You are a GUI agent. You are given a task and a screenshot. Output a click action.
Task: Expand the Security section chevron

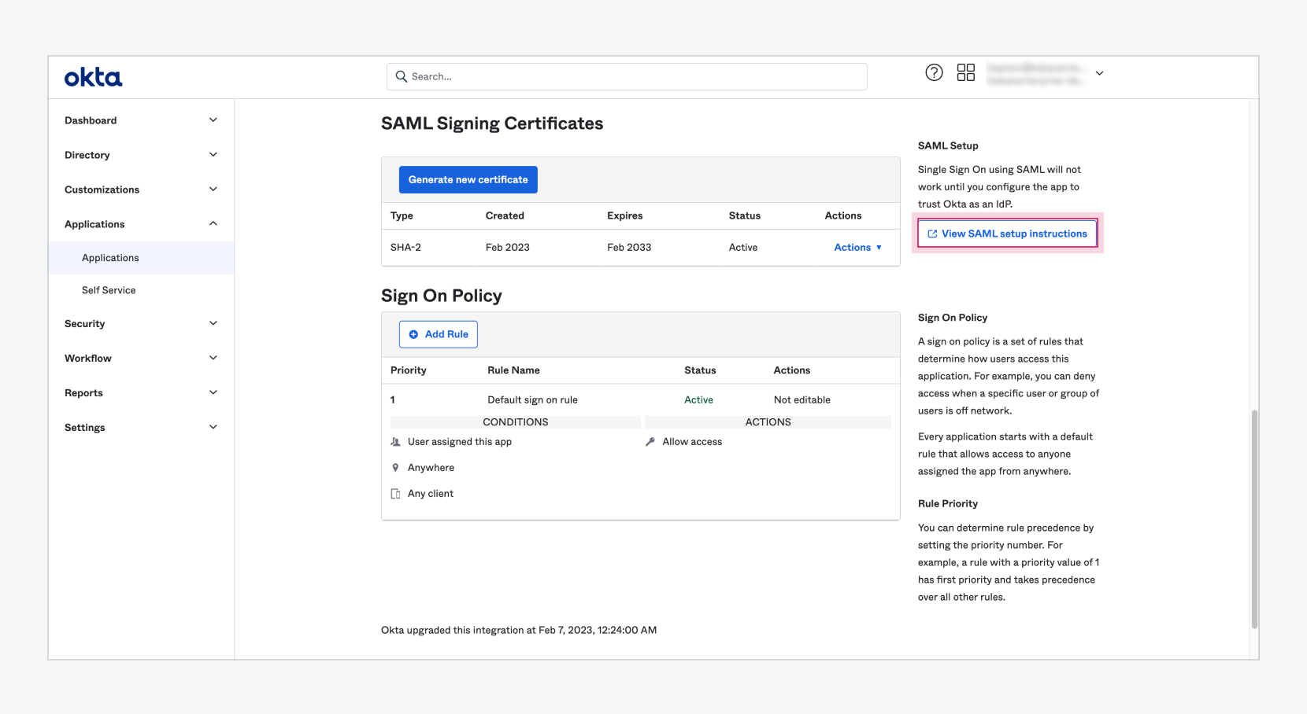[213, 323]
